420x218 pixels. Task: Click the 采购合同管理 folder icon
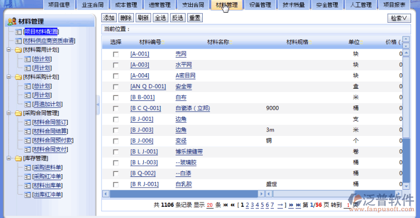point(18,113)
